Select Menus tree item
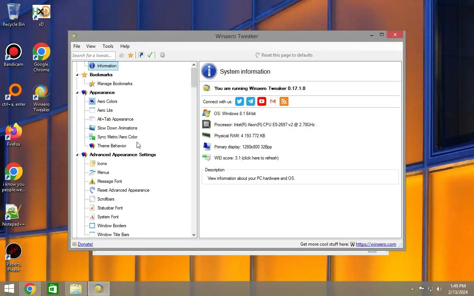Image resolution: width=474 pixels, height=296 pixels. (x=103, y=172)
